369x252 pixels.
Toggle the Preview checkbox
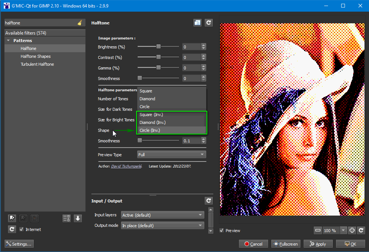click(222, 230)
